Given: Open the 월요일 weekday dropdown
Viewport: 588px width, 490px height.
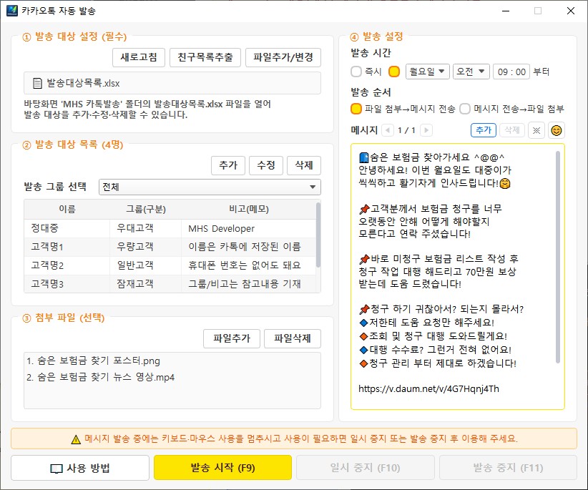Looking at the screenshot, I should coord(428,72).
